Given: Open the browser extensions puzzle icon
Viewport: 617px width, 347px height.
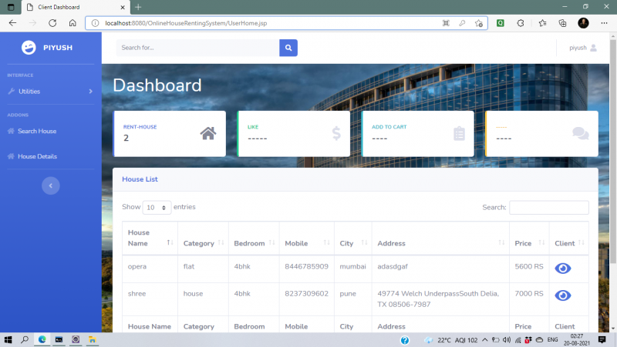Looking at the screenshot, I should pyautogui.click(x=521, y=23).
